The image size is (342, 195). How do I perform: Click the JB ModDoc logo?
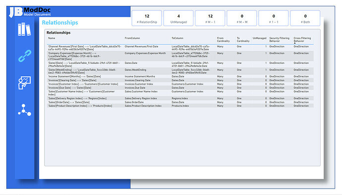[x=30, y=12]
